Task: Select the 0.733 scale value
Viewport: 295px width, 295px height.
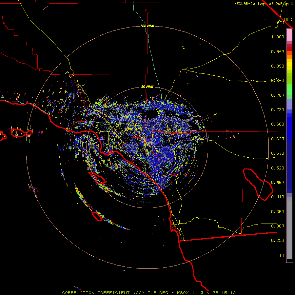Action: point(278,110)
